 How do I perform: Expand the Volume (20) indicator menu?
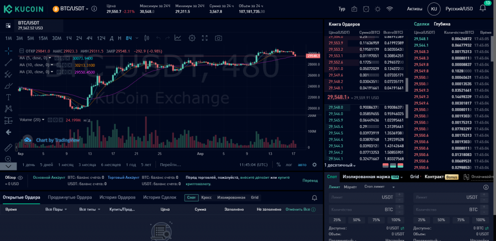[x=43, y=120]
